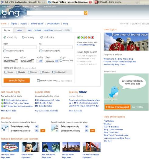Open the leave date calendar icon

(16, 61)
